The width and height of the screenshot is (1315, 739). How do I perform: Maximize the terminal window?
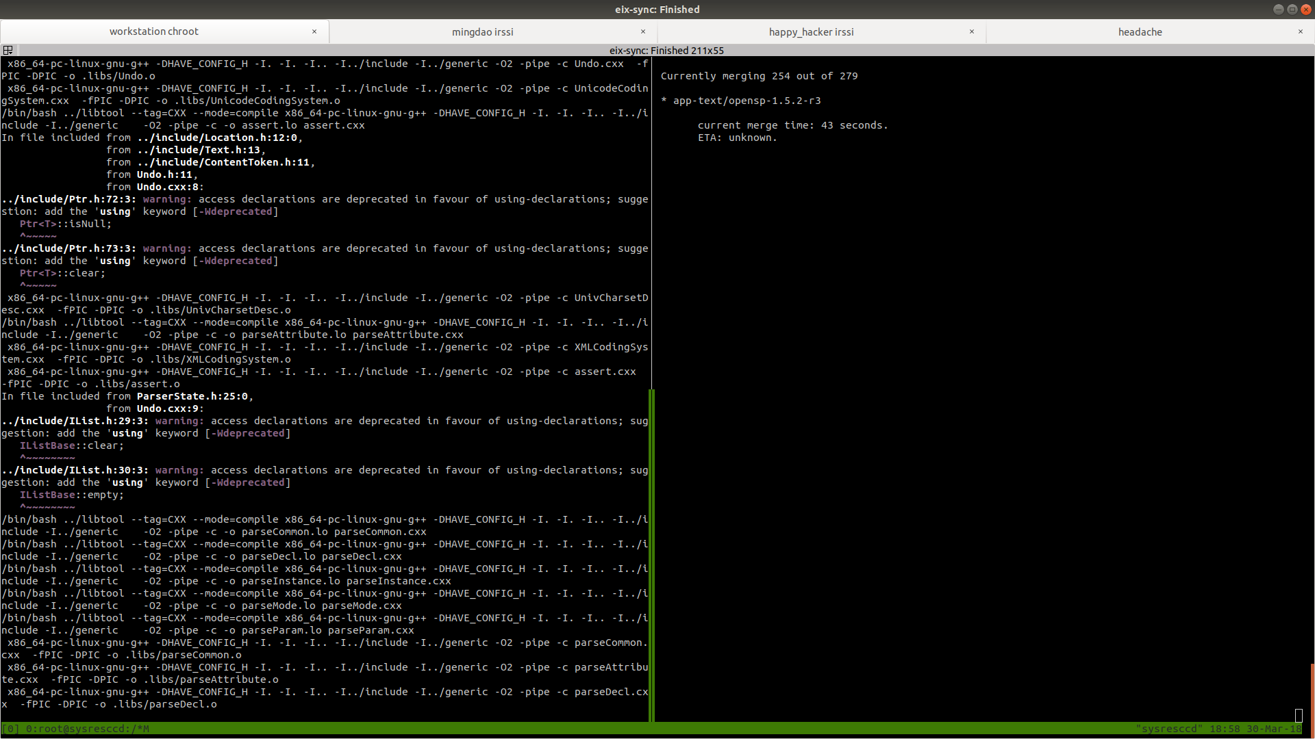coord(1292,10)
